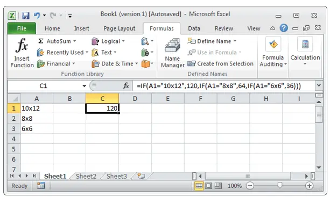The image size is (330, 197).
Task: Open Excel Help question mark
Action: click(284, 28)
